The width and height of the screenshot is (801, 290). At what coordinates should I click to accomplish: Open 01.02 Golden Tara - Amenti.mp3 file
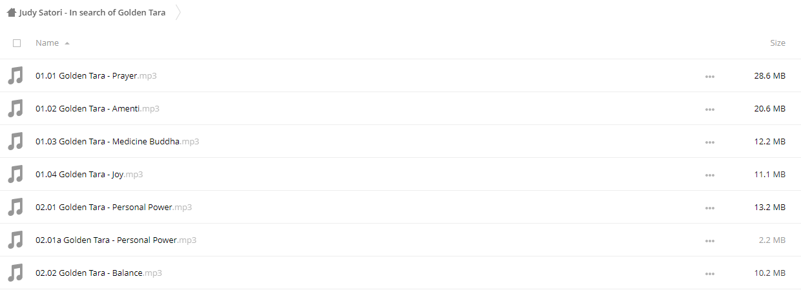pos(98,108)
